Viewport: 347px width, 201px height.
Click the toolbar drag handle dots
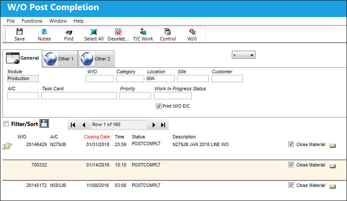(5, 34)
